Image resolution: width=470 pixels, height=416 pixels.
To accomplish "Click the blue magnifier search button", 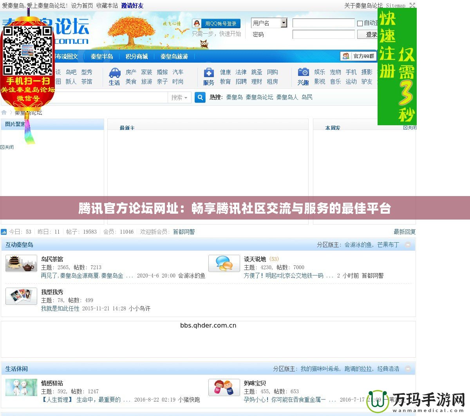I will click(x=200, y=97).
